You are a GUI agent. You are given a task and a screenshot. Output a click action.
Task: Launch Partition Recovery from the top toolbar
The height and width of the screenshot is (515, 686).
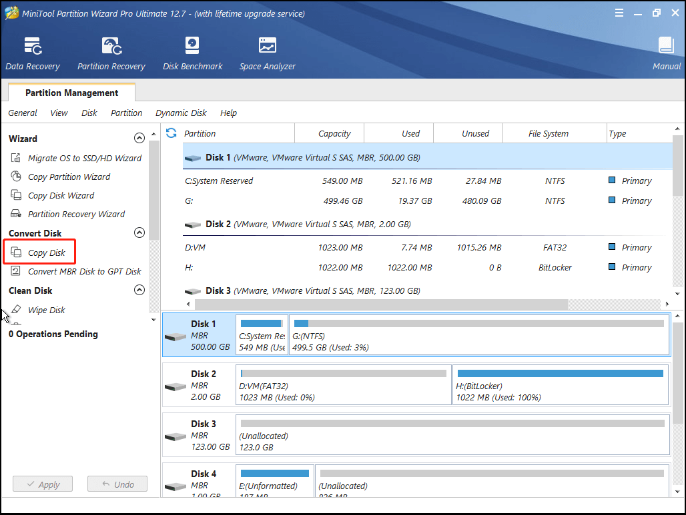tap(111, 53)
